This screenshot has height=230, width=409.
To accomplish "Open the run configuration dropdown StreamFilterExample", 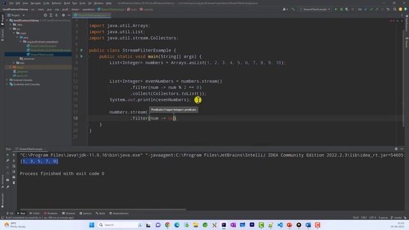I will pyautogui.click(x=315, y=9).
